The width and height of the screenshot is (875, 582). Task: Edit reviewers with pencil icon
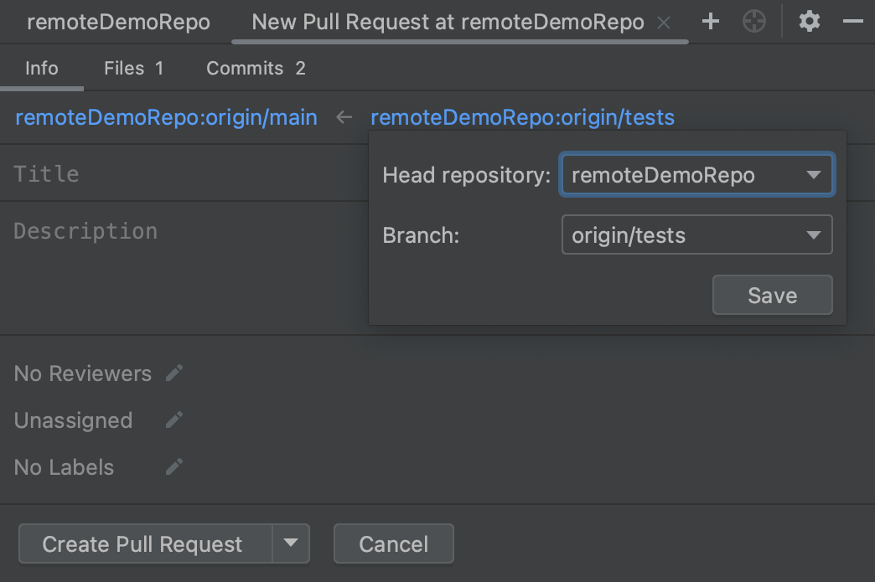click(x=174, y=373)
